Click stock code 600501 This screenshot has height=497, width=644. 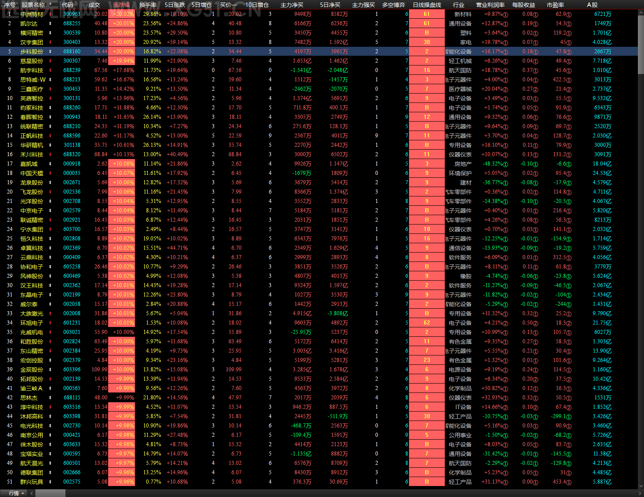click(72, 463)
